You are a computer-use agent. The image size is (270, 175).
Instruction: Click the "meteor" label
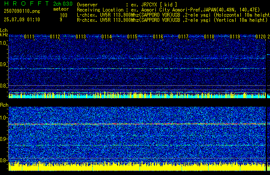click(x=61, y=9)
